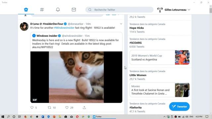
Task: Open Cortana circle on the taskbar
Action: (x=14, y=117)
